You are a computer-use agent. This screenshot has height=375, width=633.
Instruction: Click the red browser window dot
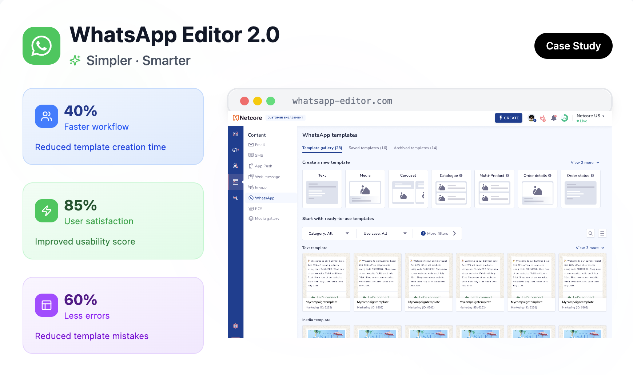[x=244, y=101]
